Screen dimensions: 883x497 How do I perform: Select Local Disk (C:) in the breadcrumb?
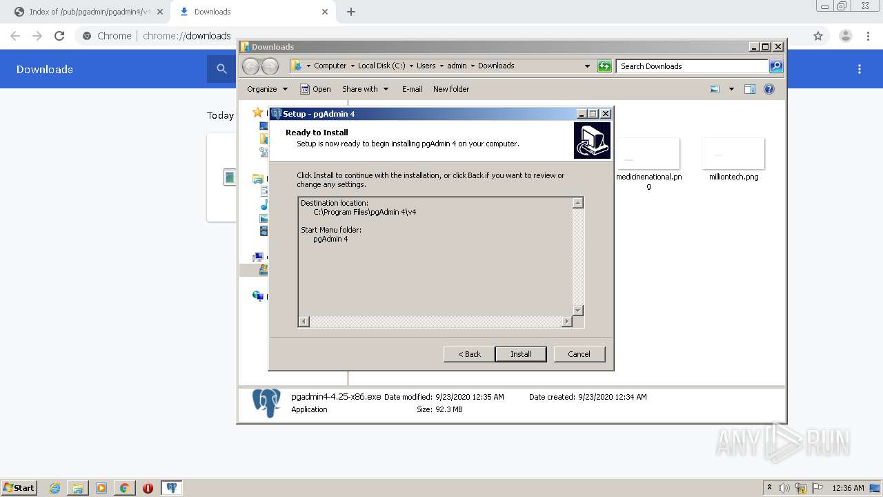coord(381,66)
